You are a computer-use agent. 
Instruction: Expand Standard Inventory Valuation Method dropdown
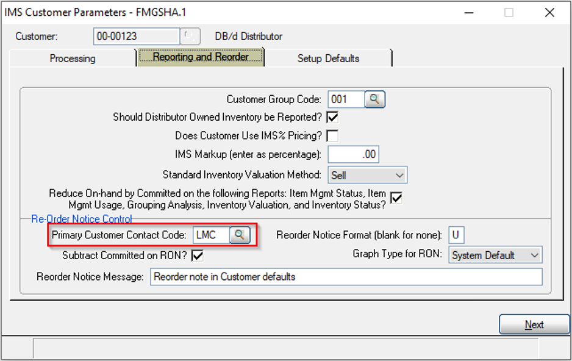tap(367, 175)
